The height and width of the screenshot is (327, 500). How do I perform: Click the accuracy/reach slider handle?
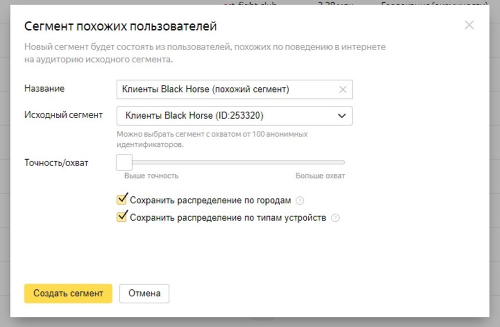point(124,162)
